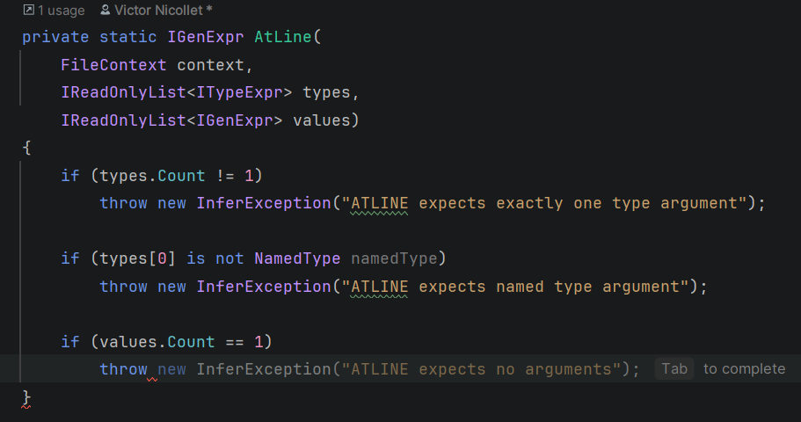Click values.Count in the last if condition
Screen dimensions: 801x422
(157, 341)
